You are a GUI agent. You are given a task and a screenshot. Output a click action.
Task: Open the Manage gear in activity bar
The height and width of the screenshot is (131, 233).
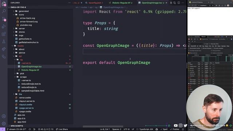[x=4, y=124]
